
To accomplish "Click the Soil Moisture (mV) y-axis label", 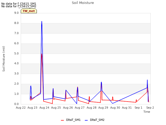I will [4, 59].
